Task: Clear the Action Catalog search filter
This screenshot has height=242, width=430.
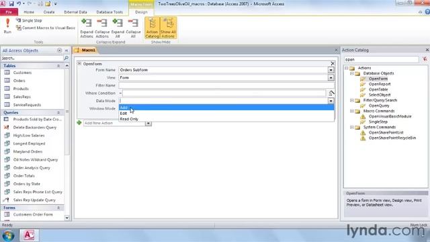Action: pyautogui.click(x=425, y=59)
